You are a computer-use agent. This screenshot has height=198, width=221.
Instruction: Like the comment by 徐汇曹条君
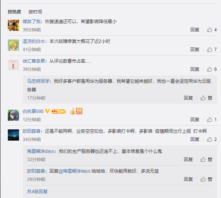(x=212, y=69)
